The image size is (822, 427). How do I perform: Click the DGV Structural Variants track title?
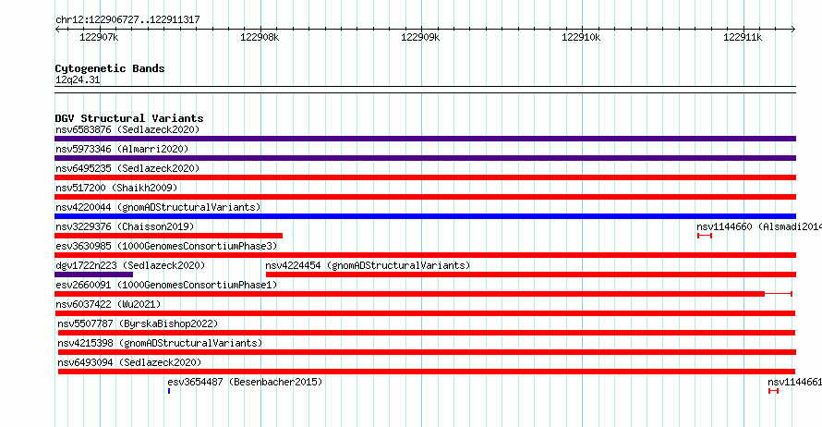(129, 118)
